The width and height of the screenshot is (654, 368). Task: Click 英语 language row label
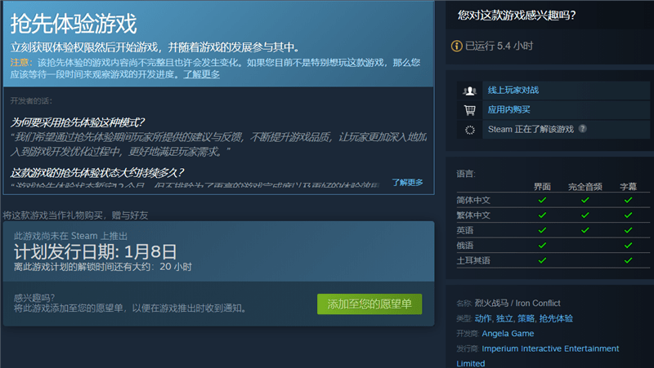click(464, 230)
